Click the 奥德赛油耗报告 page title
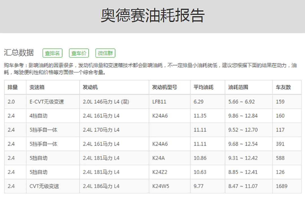The image size is (305, 200). coord(152,15)
